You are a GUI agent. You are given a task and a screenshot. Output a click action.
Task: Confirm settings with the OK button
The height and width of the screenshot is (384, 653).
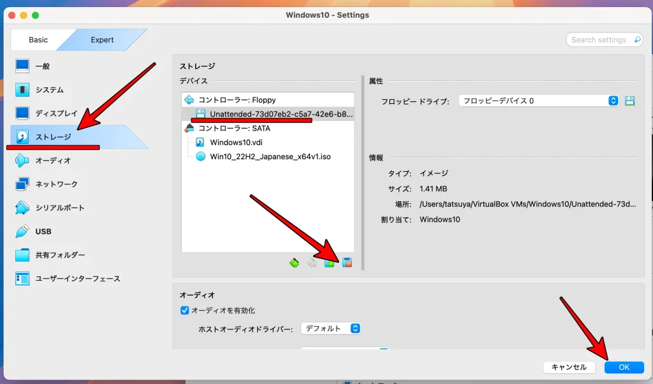point(624,367)
